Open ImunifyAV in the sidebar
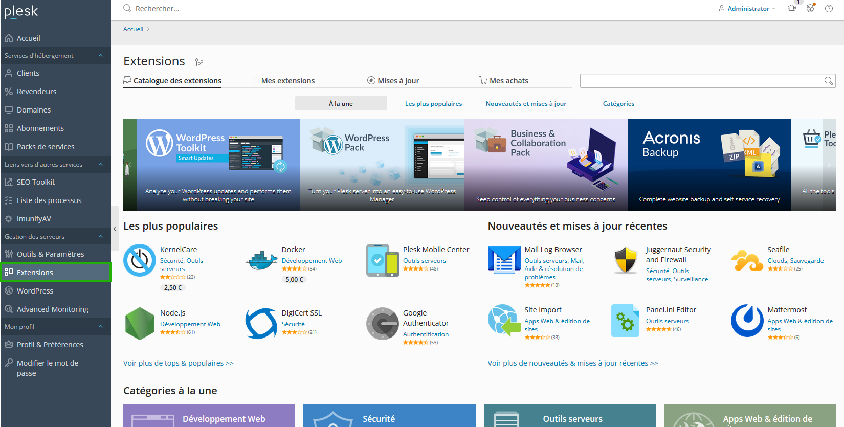The height and width of the screenshot is (427, 844). [56, 219]
